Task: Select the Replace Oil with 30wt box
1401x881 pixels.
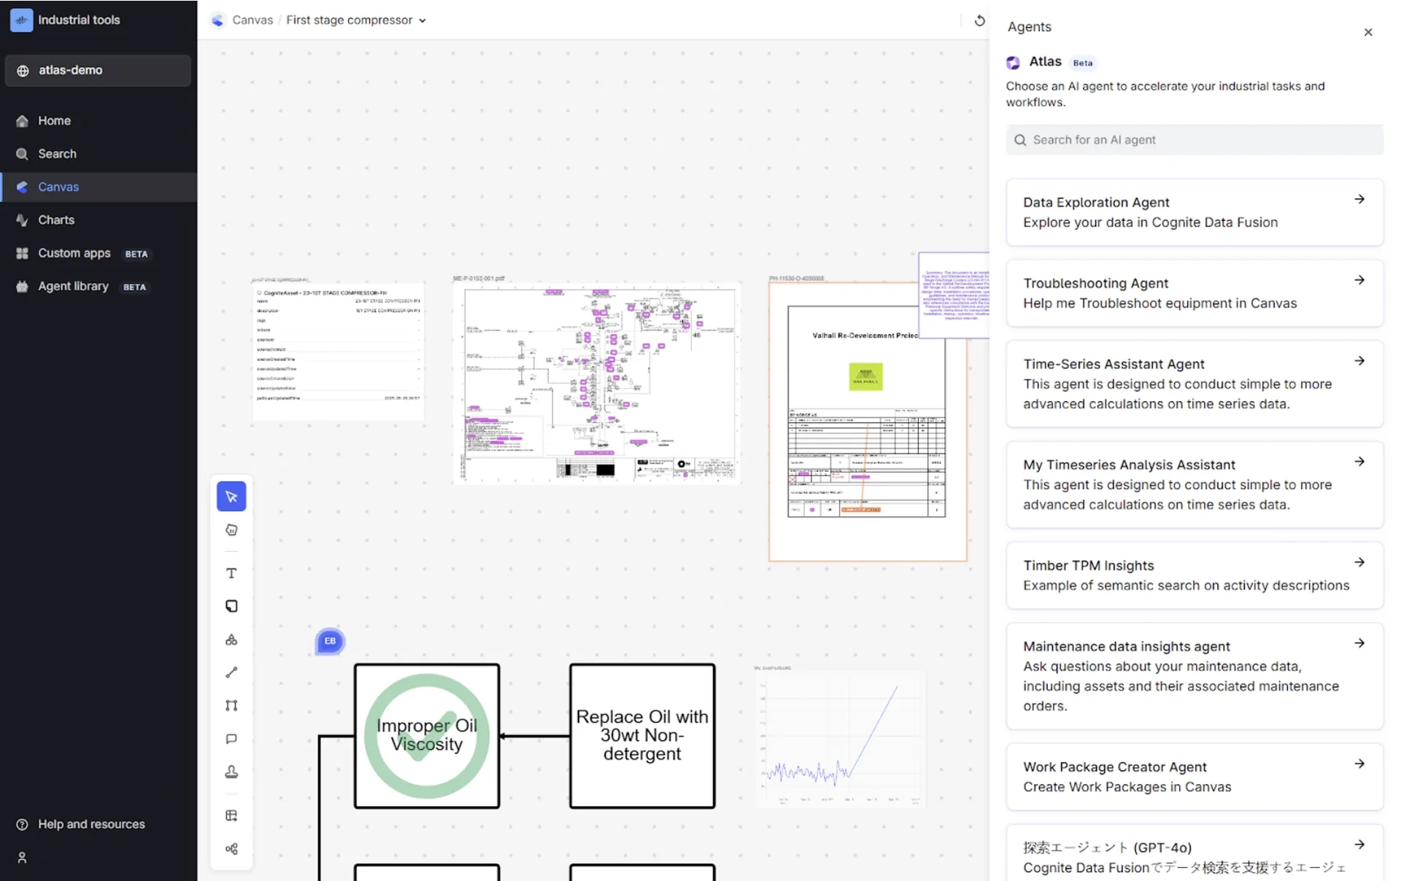Action: pos(642,736)
